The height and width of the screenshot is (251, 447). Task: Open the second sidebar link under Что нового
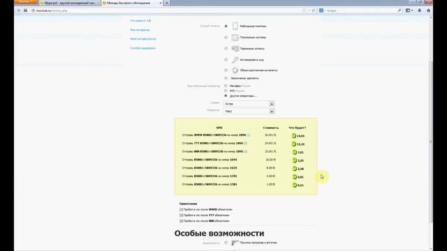coord(140,30)
